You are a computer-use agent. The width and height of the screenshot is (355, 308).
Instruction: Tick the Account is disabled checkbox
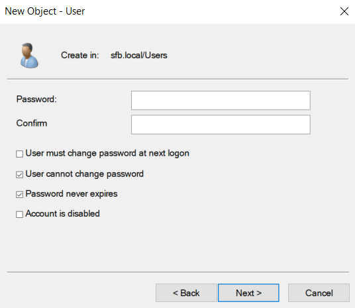[19, 214]
